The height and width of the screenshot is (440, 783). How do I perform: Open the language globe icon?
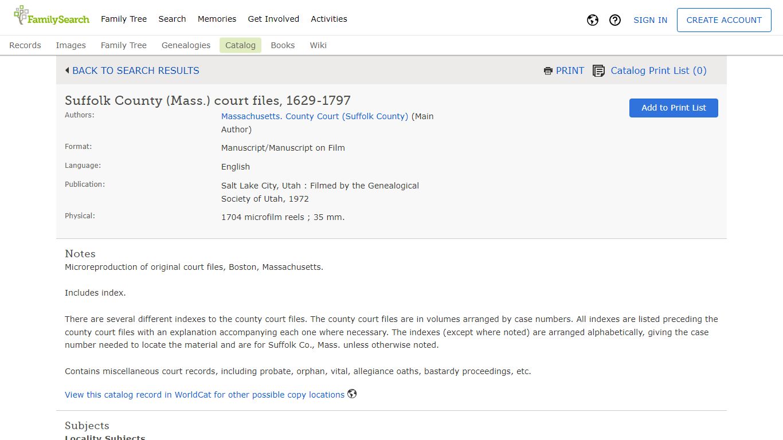click(593, 20)
